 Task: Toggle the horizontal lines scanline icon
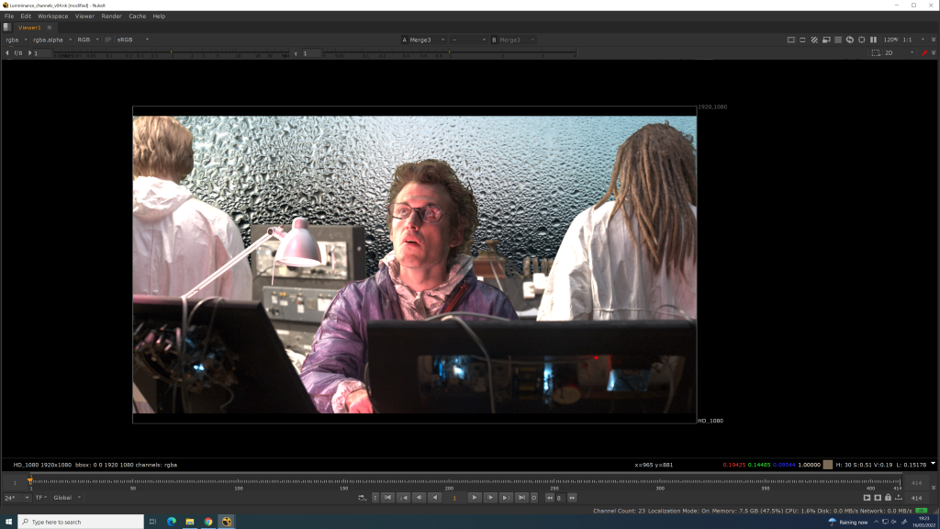[838, 39]
